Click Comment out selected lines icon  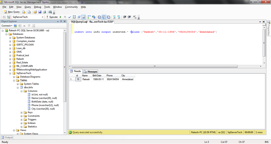pos(114,17)
